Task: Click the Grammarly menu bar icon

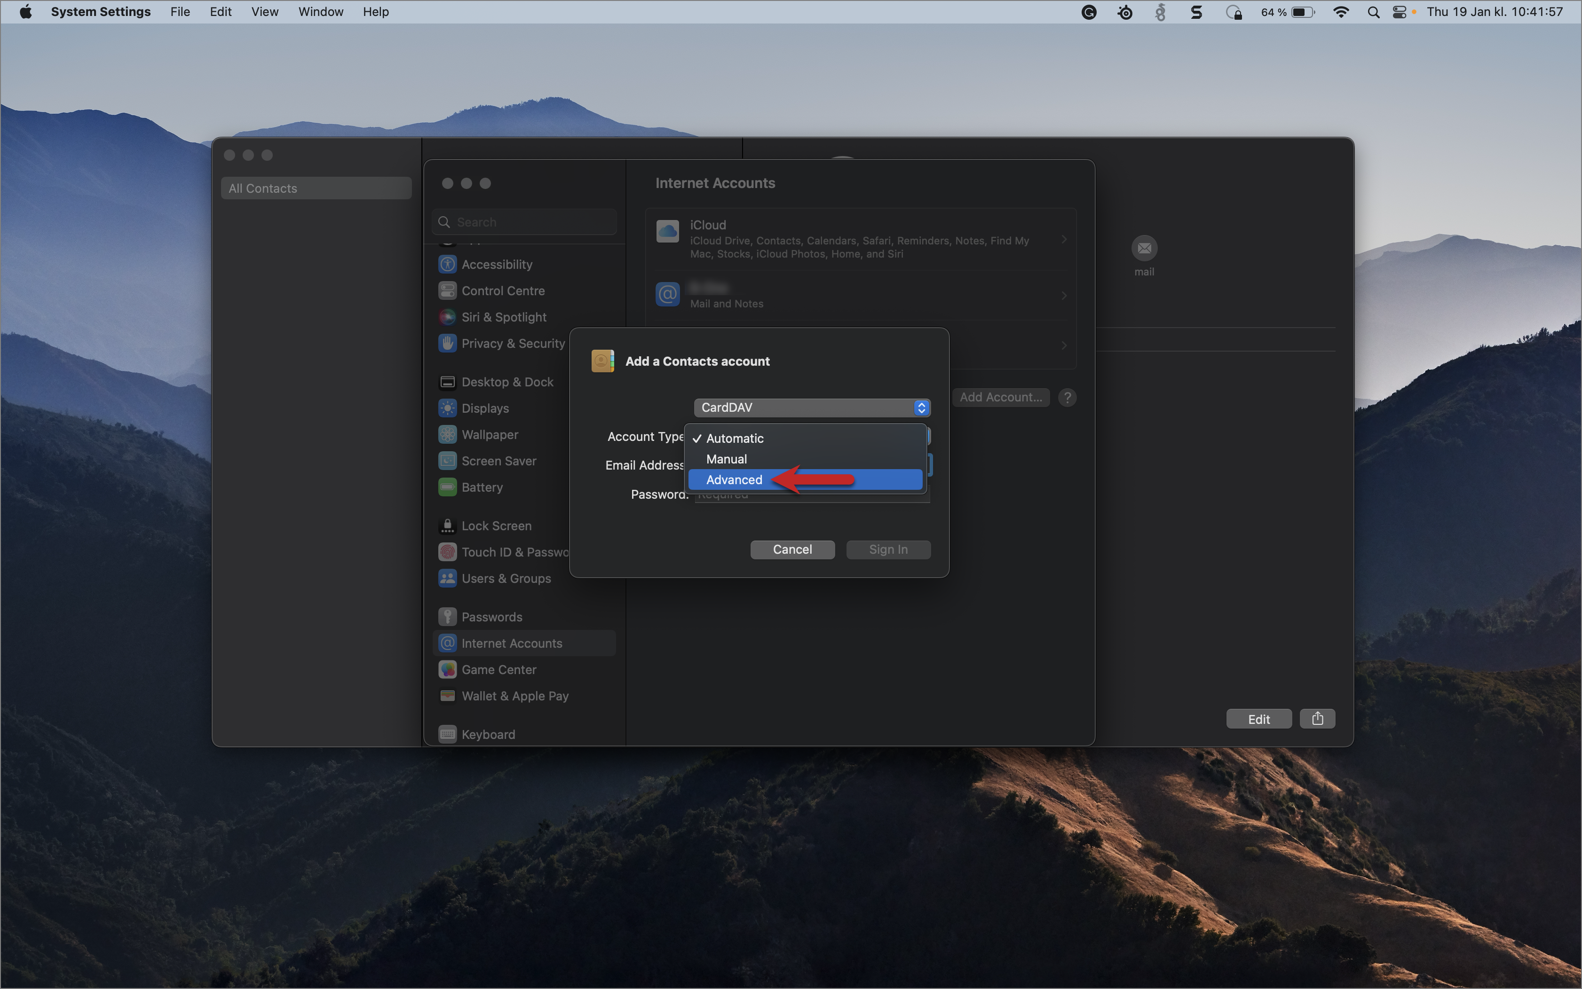Action: point(1089,12)
